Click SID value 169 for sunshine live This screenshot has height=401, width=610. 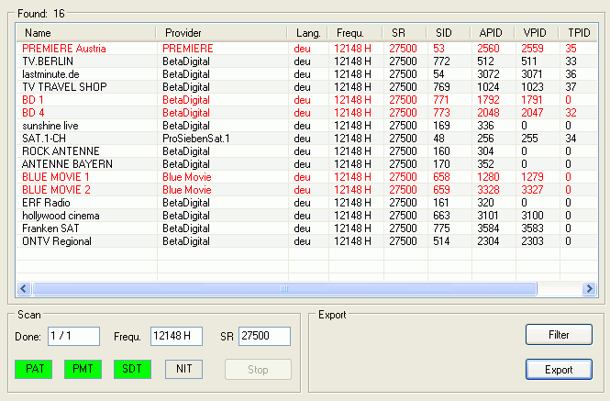[x=441, y=126]
